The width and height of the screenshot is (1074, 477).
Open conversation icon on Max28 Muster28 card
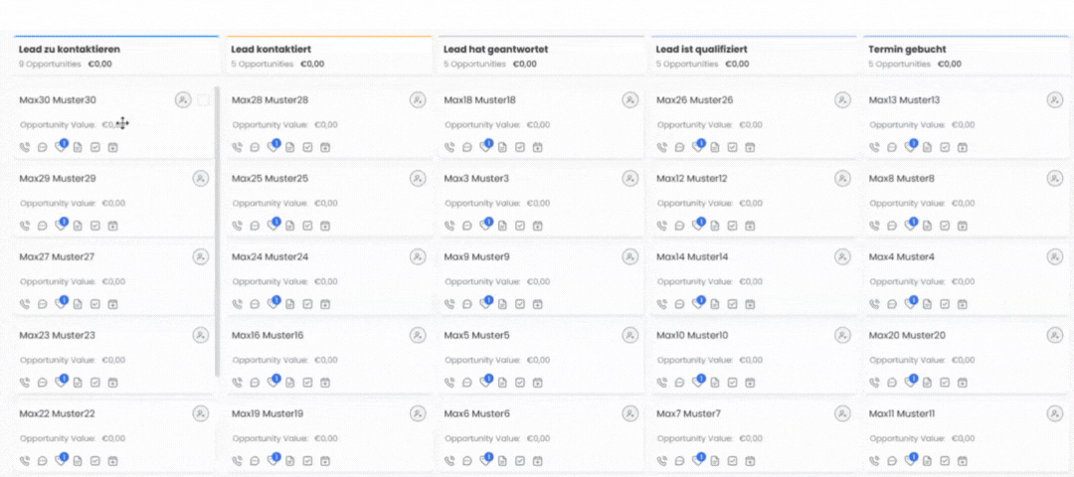tap(255, 147)
